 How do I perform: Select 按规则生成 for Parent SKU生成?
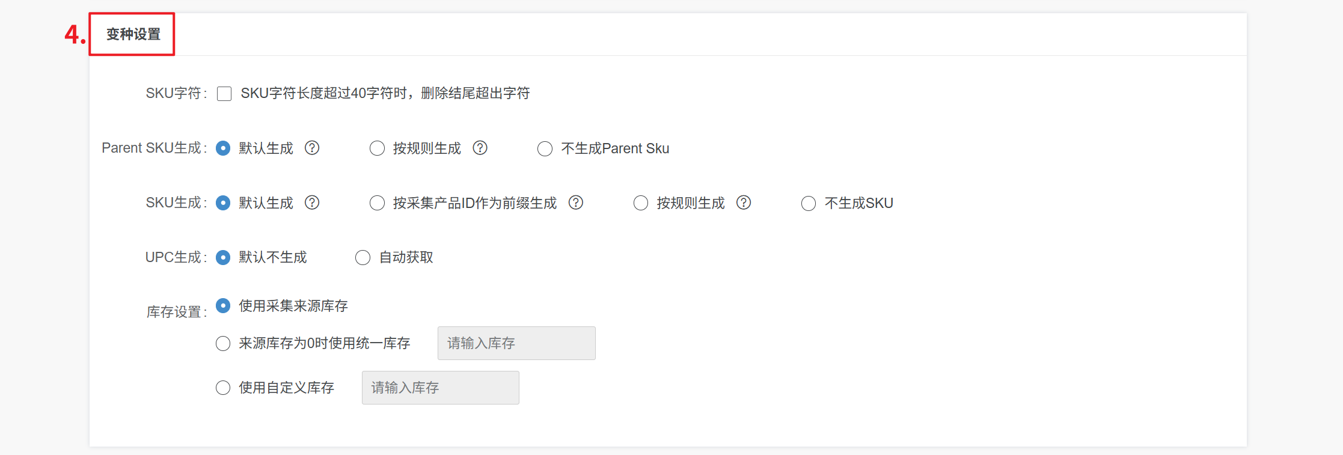(377, 148)
